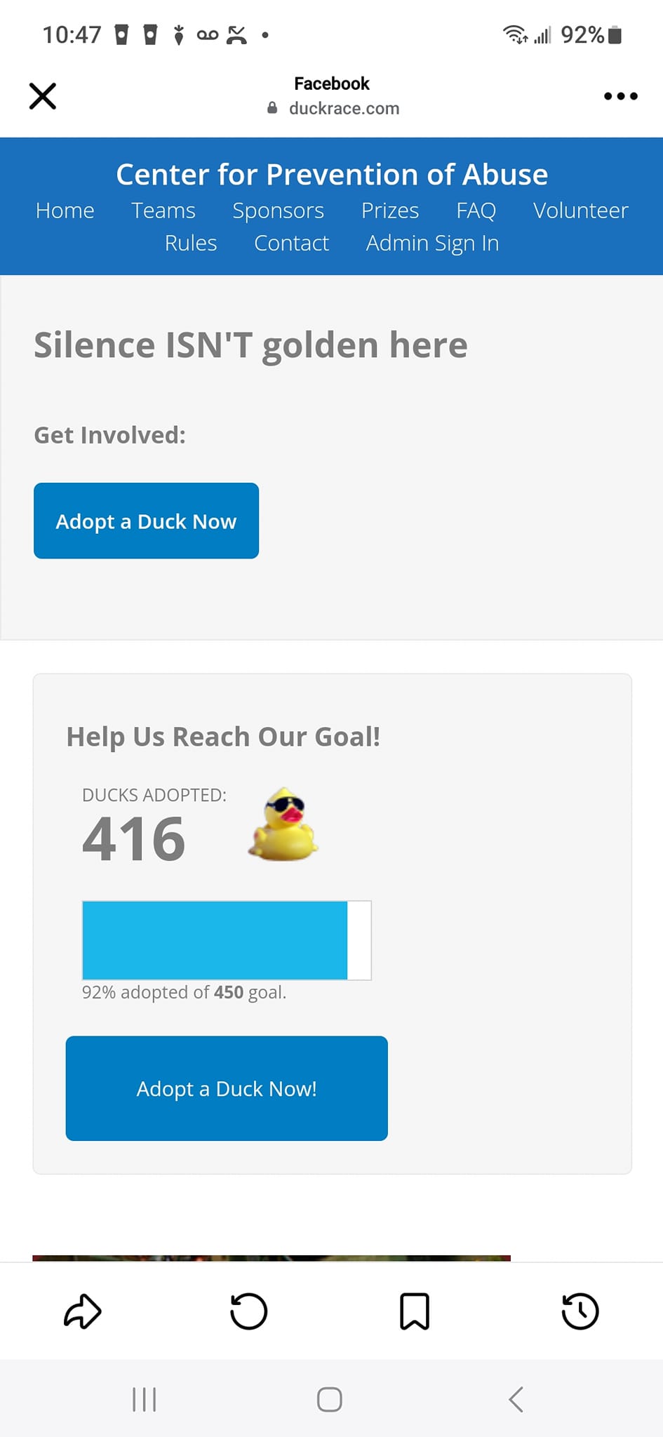Tap the Adopt a Duck Now! goal button

pyautogui.click(x=227, y=1088)
